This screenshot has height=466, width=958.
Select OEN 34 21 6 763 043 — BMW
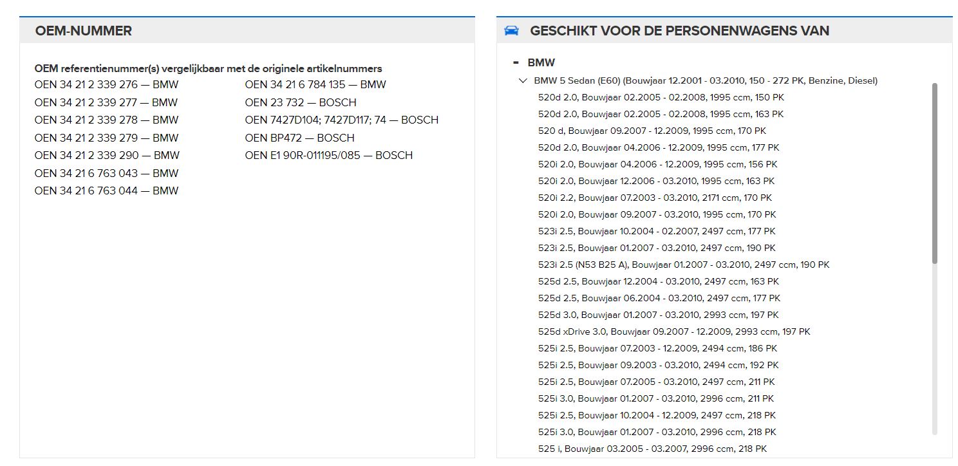point(107,173)
